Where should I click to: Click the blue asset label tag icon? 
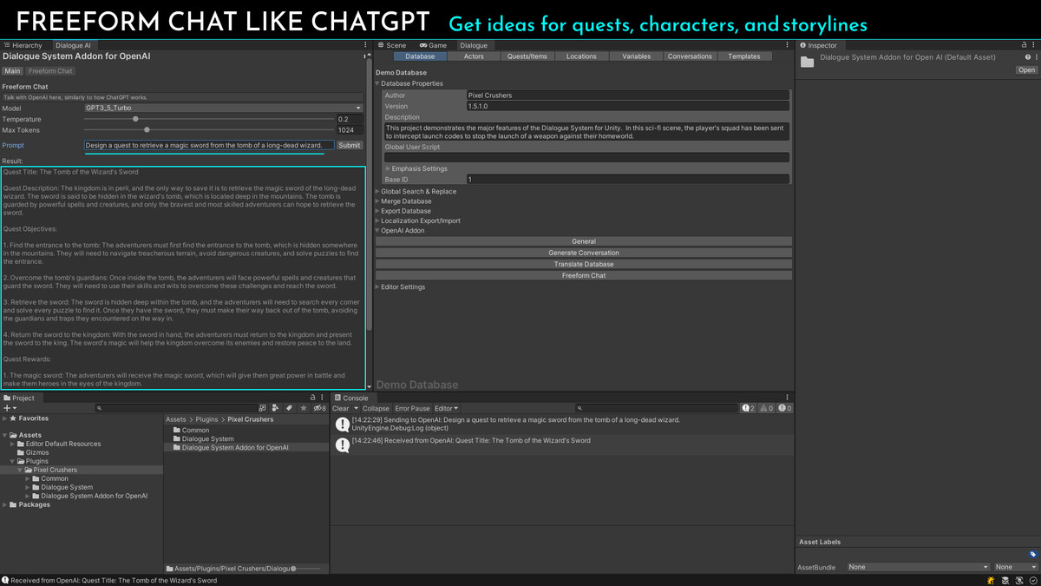click(1032, 554)
